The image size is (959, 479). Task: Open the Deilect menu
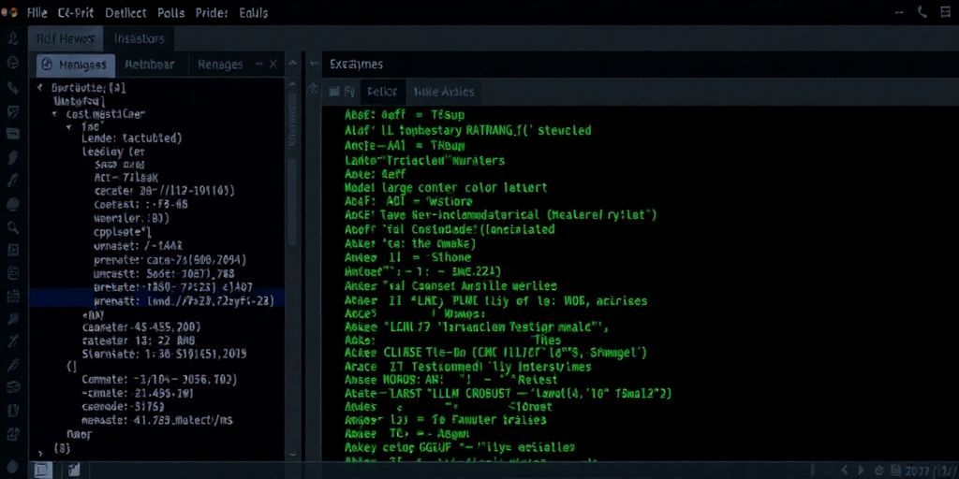125,12
